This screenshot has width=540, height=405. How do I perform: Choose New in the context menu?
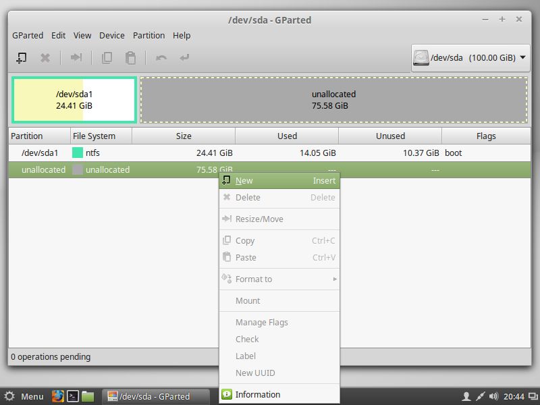(x=279, y=180)
